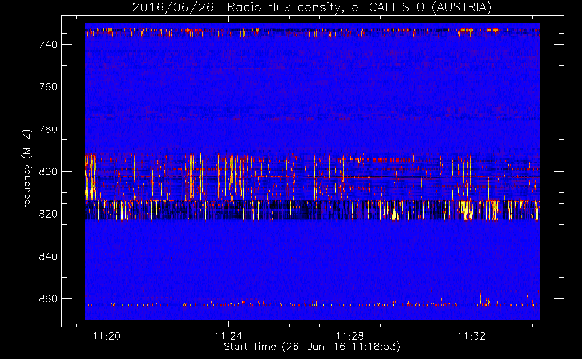Select the 800 frequency axis label
This screenshot has width=582, height=359.
pyautogui.click(x=48, y=172)
